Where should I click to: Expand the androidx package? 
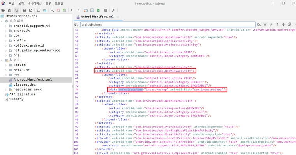[x=6, y=31]
